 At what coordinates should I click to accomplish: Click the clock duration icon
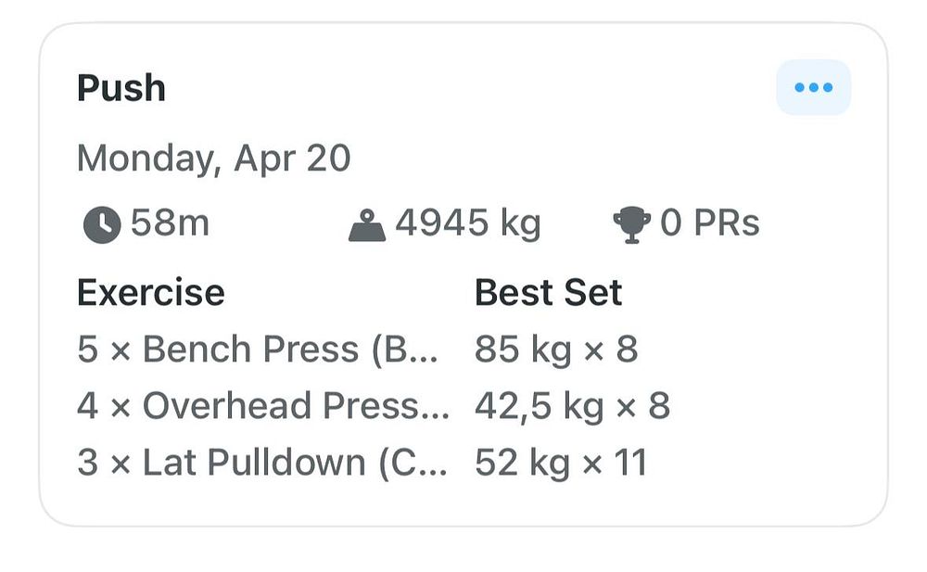pos(102,225)
